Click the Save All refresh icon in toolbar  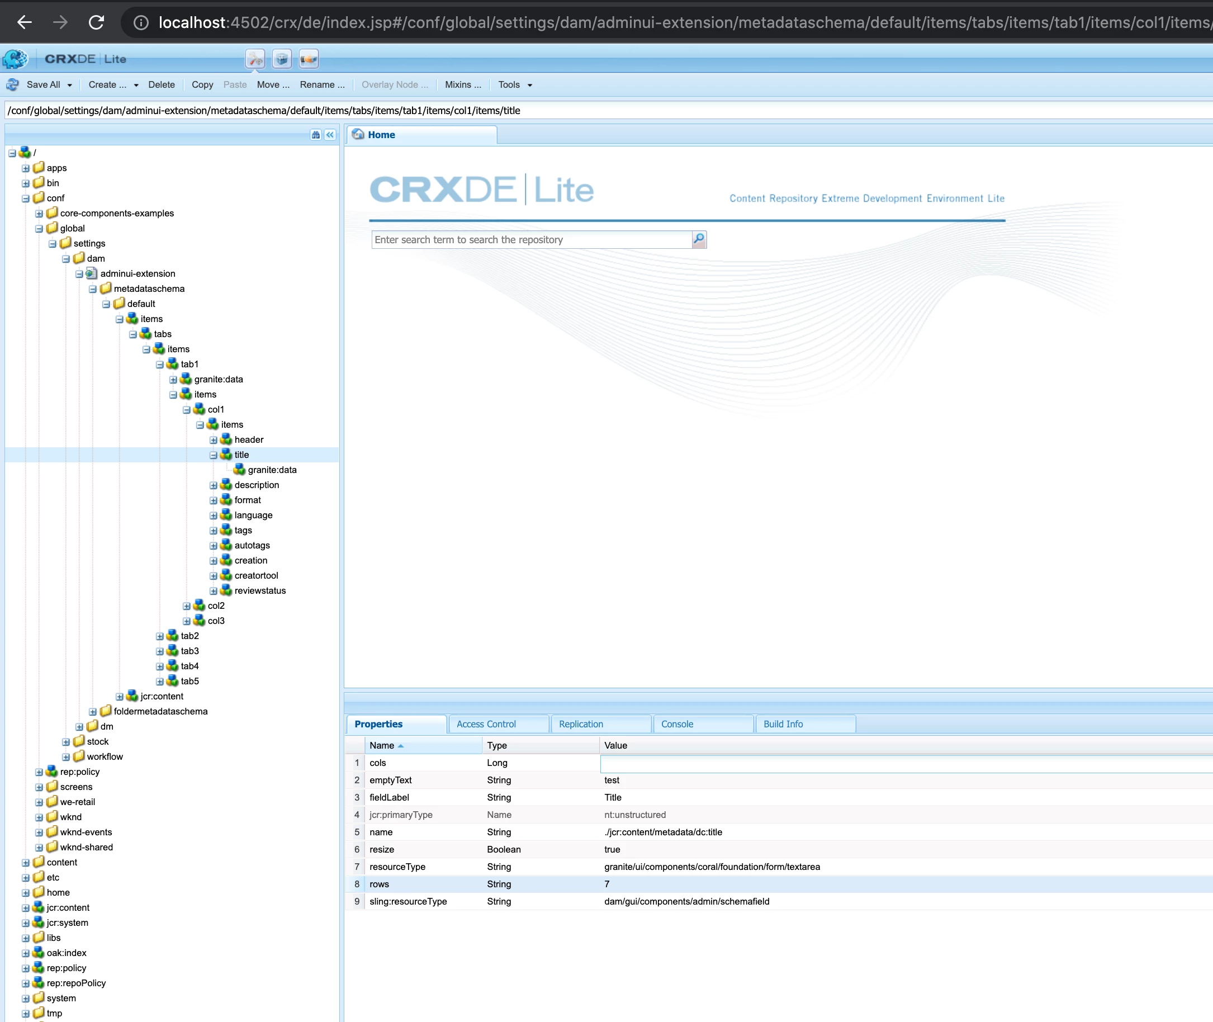tap(12, 84)
